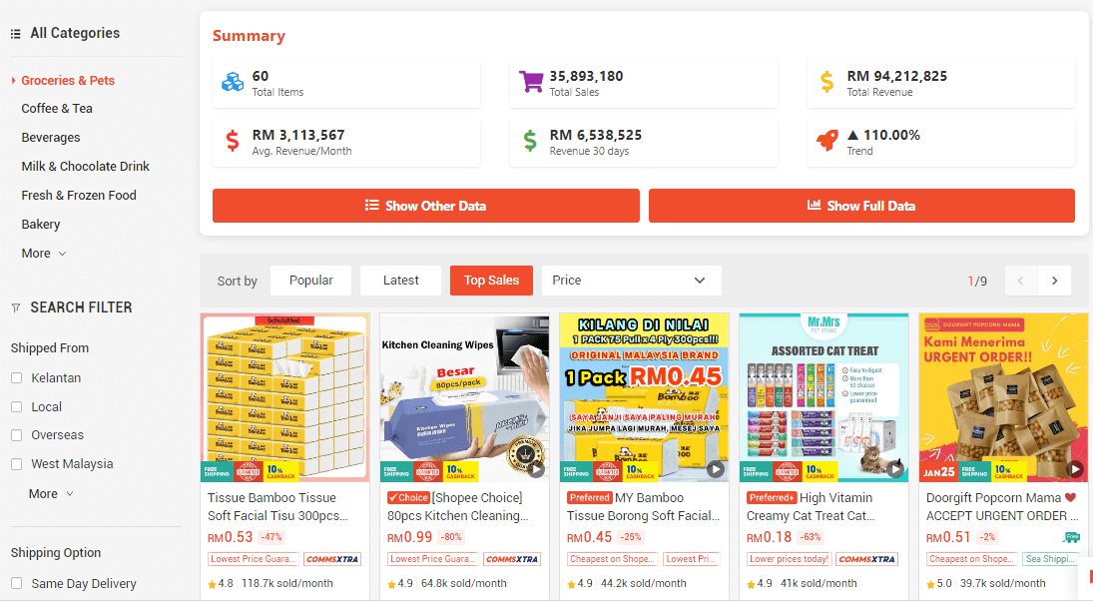Click the All Categories list icon
Viewport: 1093px width, 601px height.
tap(15, 34)
